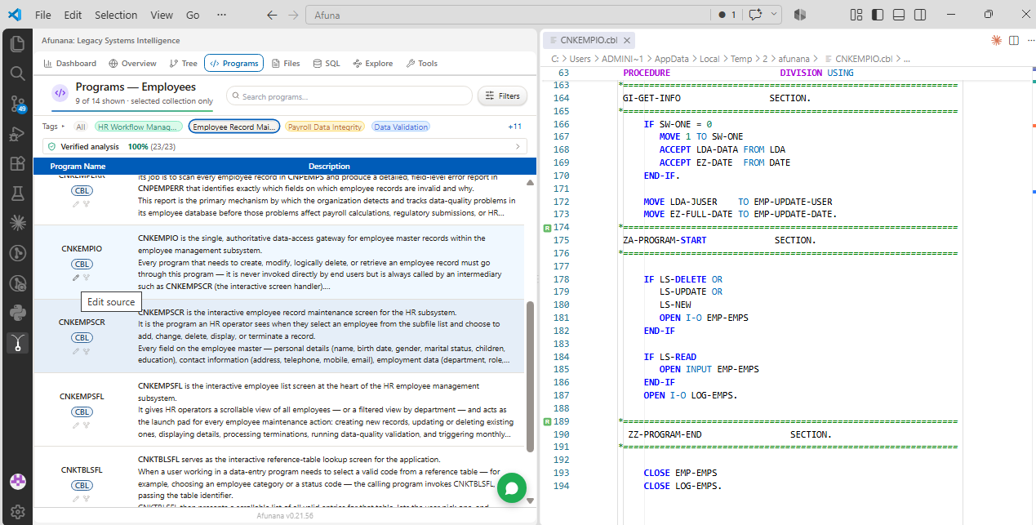
Task: Expand the +11 more tags list
Action: [x=514, y=127]
